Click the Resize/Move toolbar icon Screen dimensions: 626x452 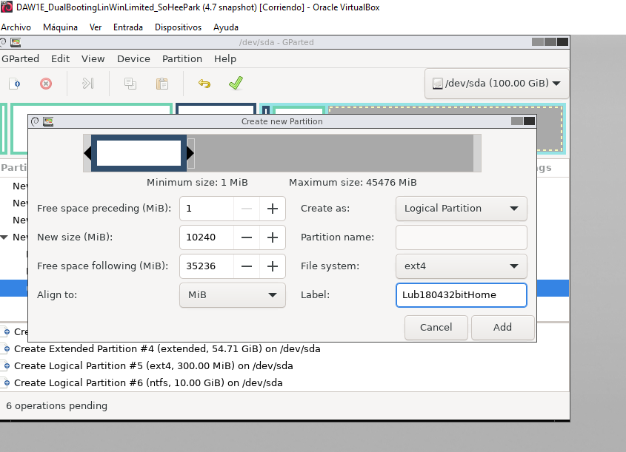[x=88, y=84]
